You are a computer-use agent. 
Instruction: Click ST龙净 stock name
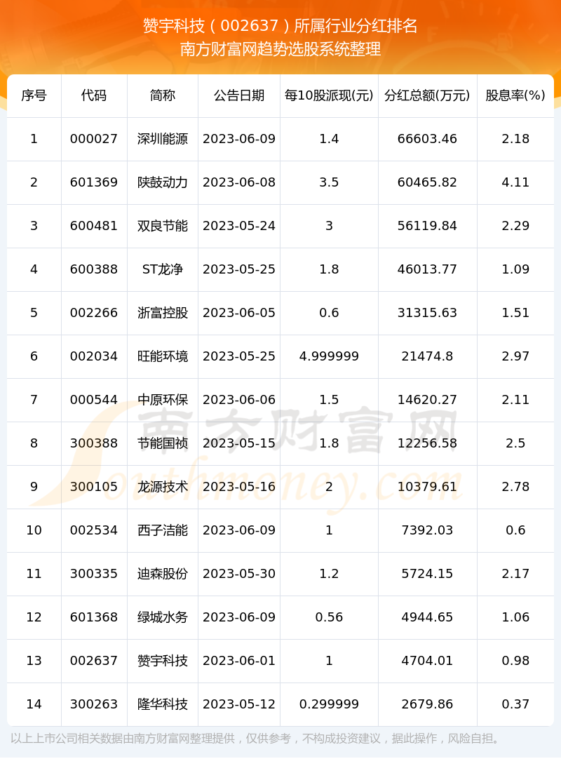(163, 269)
